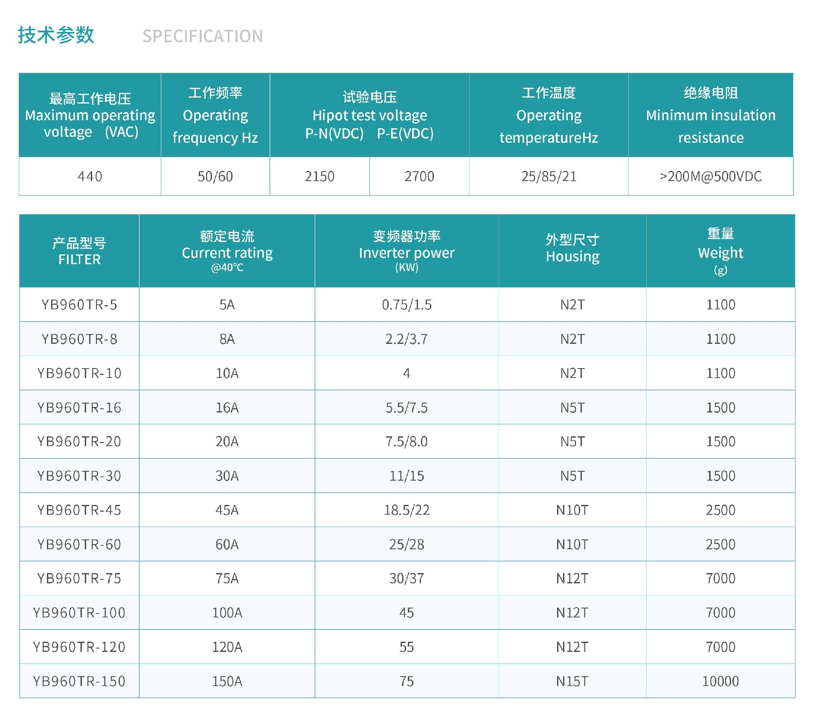Click the N5T housing for YB960TR-16
This screenshot has height=712, width=819.
572,408
